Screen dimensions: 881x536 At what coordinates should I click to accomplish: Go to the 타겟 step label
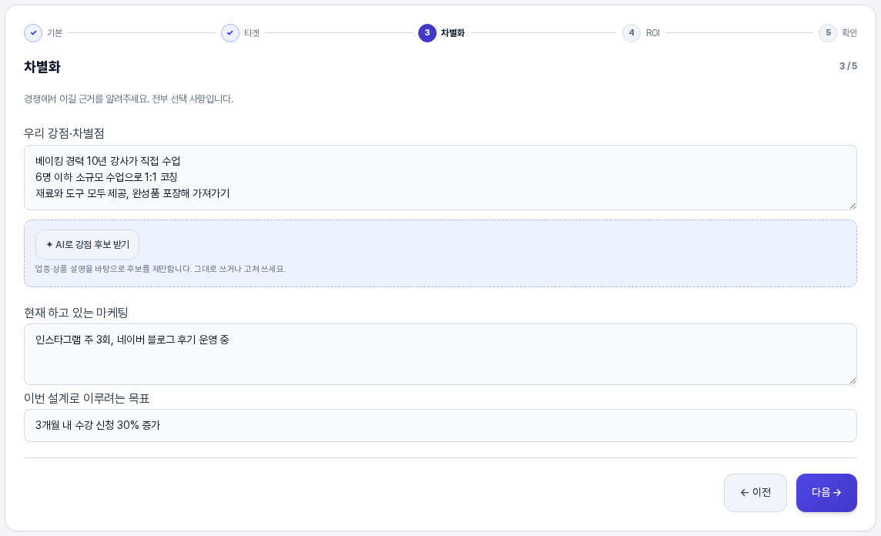[252, 33]
